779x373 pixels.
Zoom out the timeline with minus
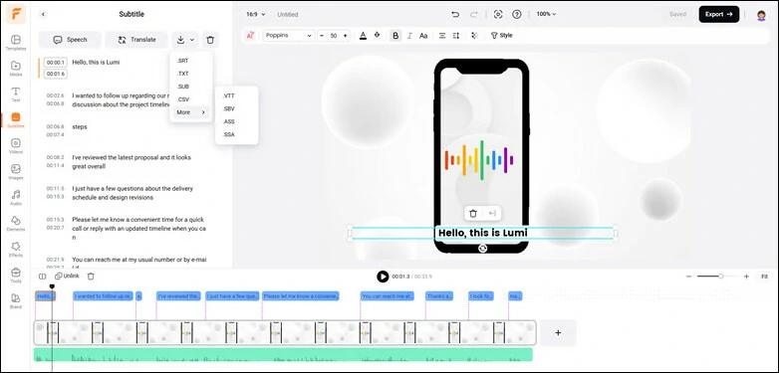[688, 277]
